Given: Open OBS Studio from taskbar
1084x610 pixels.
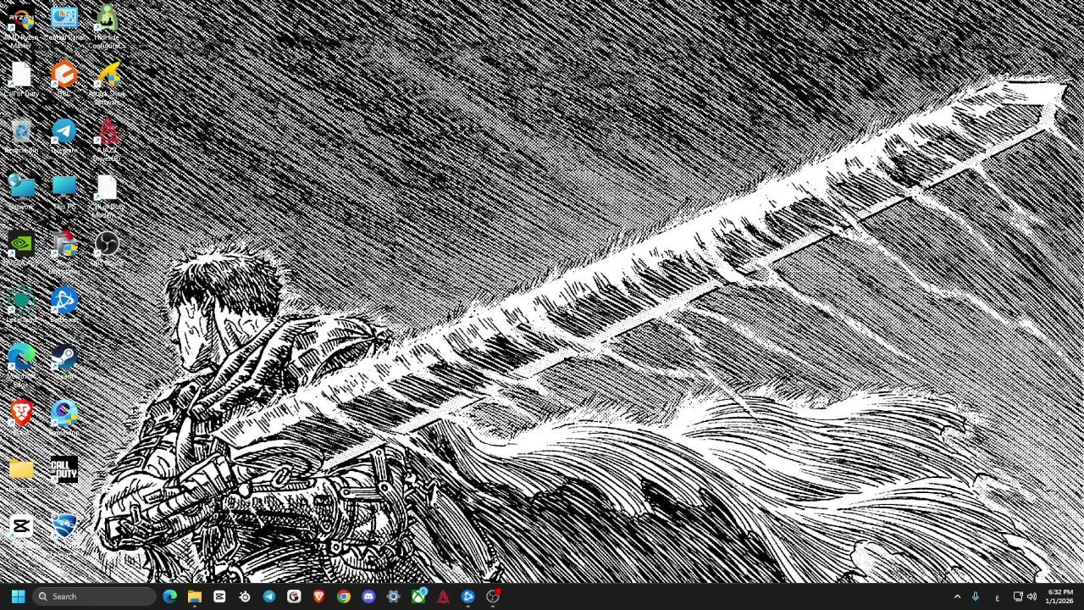Looking at the screenshot, I should pos(493,596).
